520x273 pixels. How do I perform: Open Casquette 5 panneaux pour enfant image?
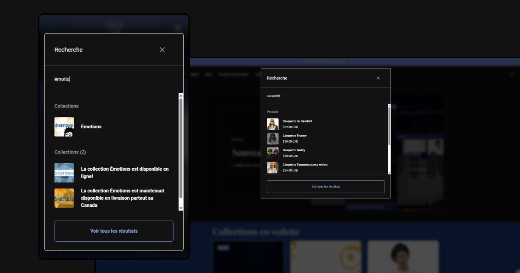pos(273,168)
